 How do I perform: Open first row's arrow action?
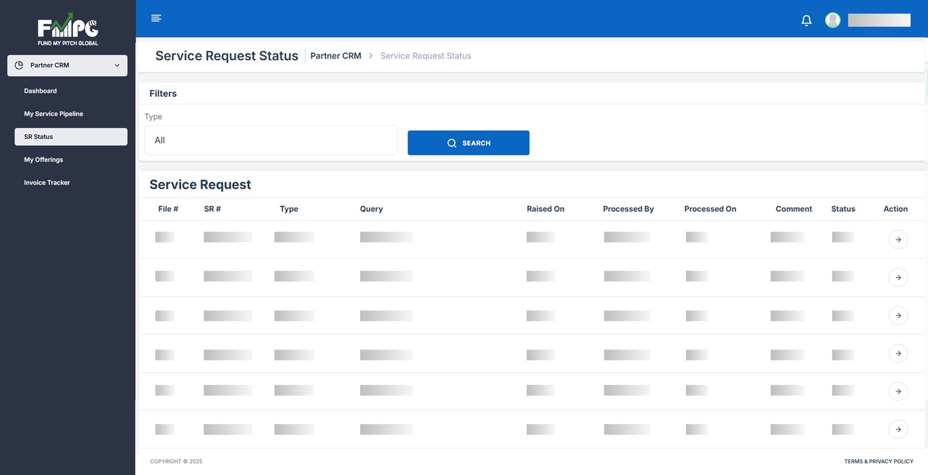(898, 240)
